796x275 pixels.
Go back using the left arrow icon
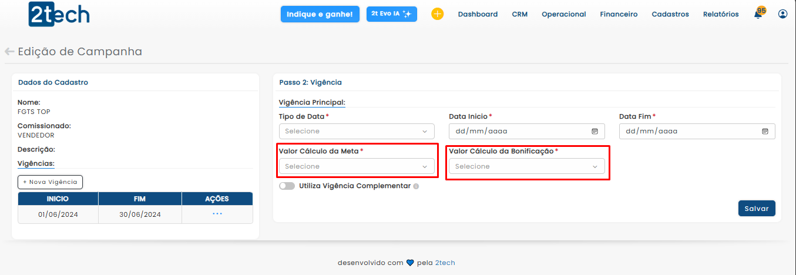tap(9, 52)
